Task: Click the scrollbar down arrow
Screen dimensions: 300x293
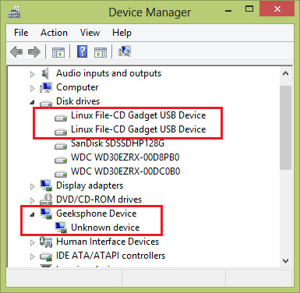Action: click(x=285, y=260)
